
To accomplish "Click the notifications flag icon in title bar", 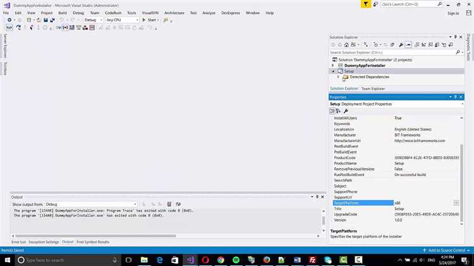I will pyautogui.click(x=365, y=4).
